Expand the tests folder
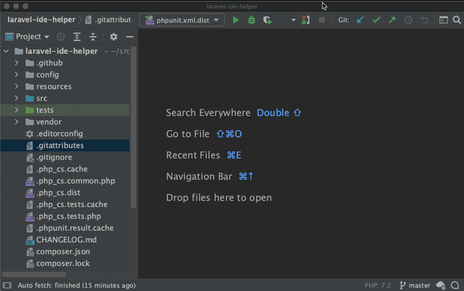 [x=17, y=110]
